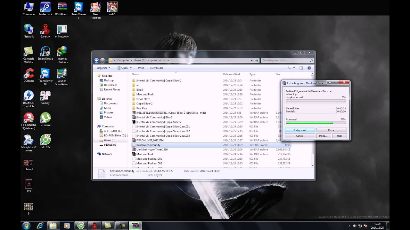The height and width of the screenshot is (230, 410).
Task: Open Explorer help question mark icon
Action: [x=309, y=68]
